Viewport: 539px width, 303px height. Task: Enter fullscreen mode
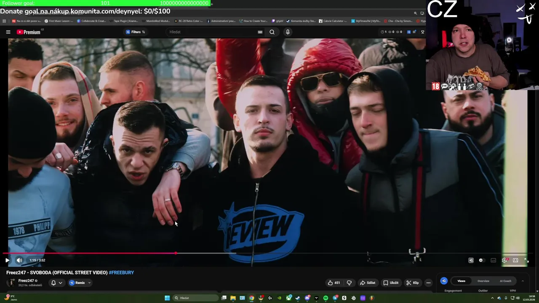526,260
